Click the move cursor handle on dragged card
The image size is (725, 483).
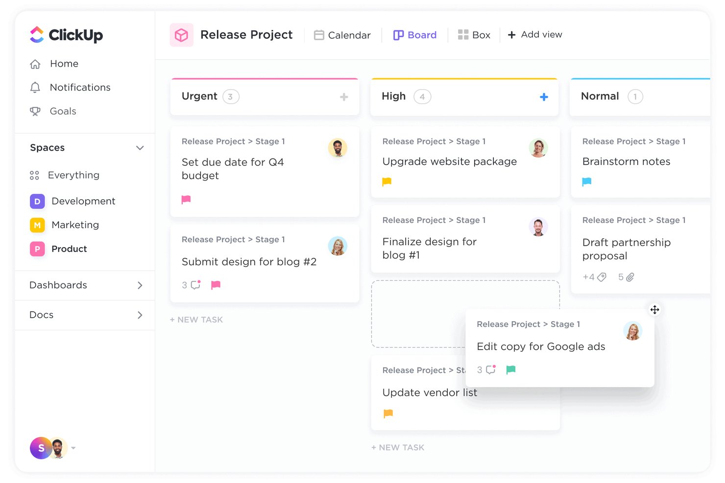(x=654, y=310)
